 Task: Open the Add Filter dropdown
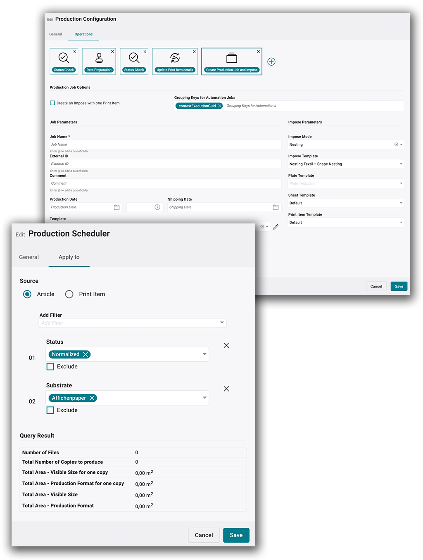click(x=222, y=323)
